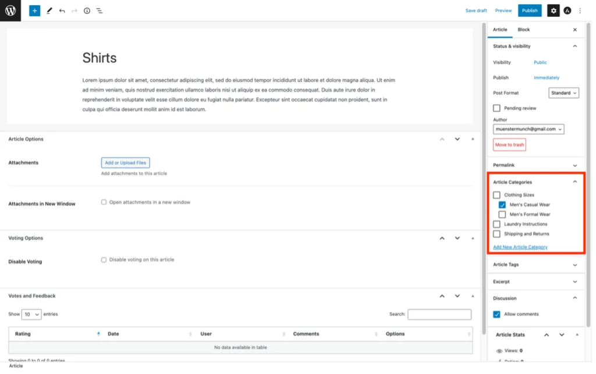This screenshot has width=596, height=374.
Task: Sort table by Rating column arrow
Action: tap(98, 334)
